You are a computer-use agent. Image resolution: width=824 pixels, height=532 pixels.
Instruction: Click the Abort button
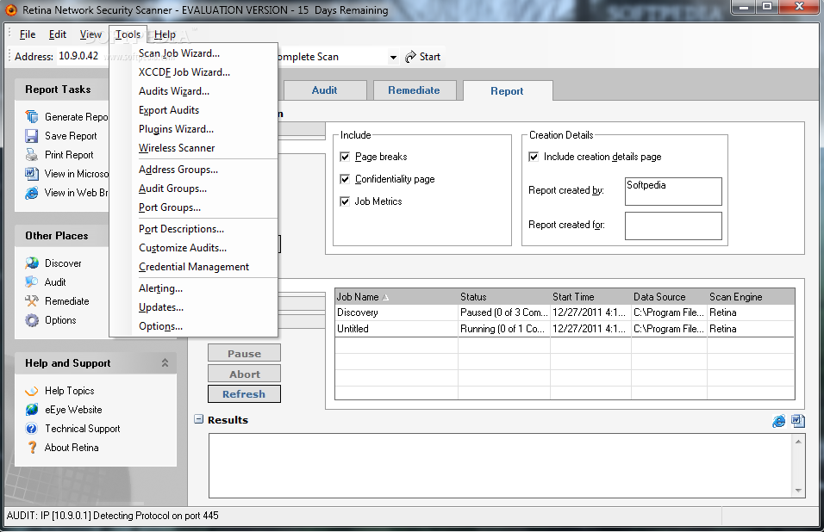click(245, 374)
